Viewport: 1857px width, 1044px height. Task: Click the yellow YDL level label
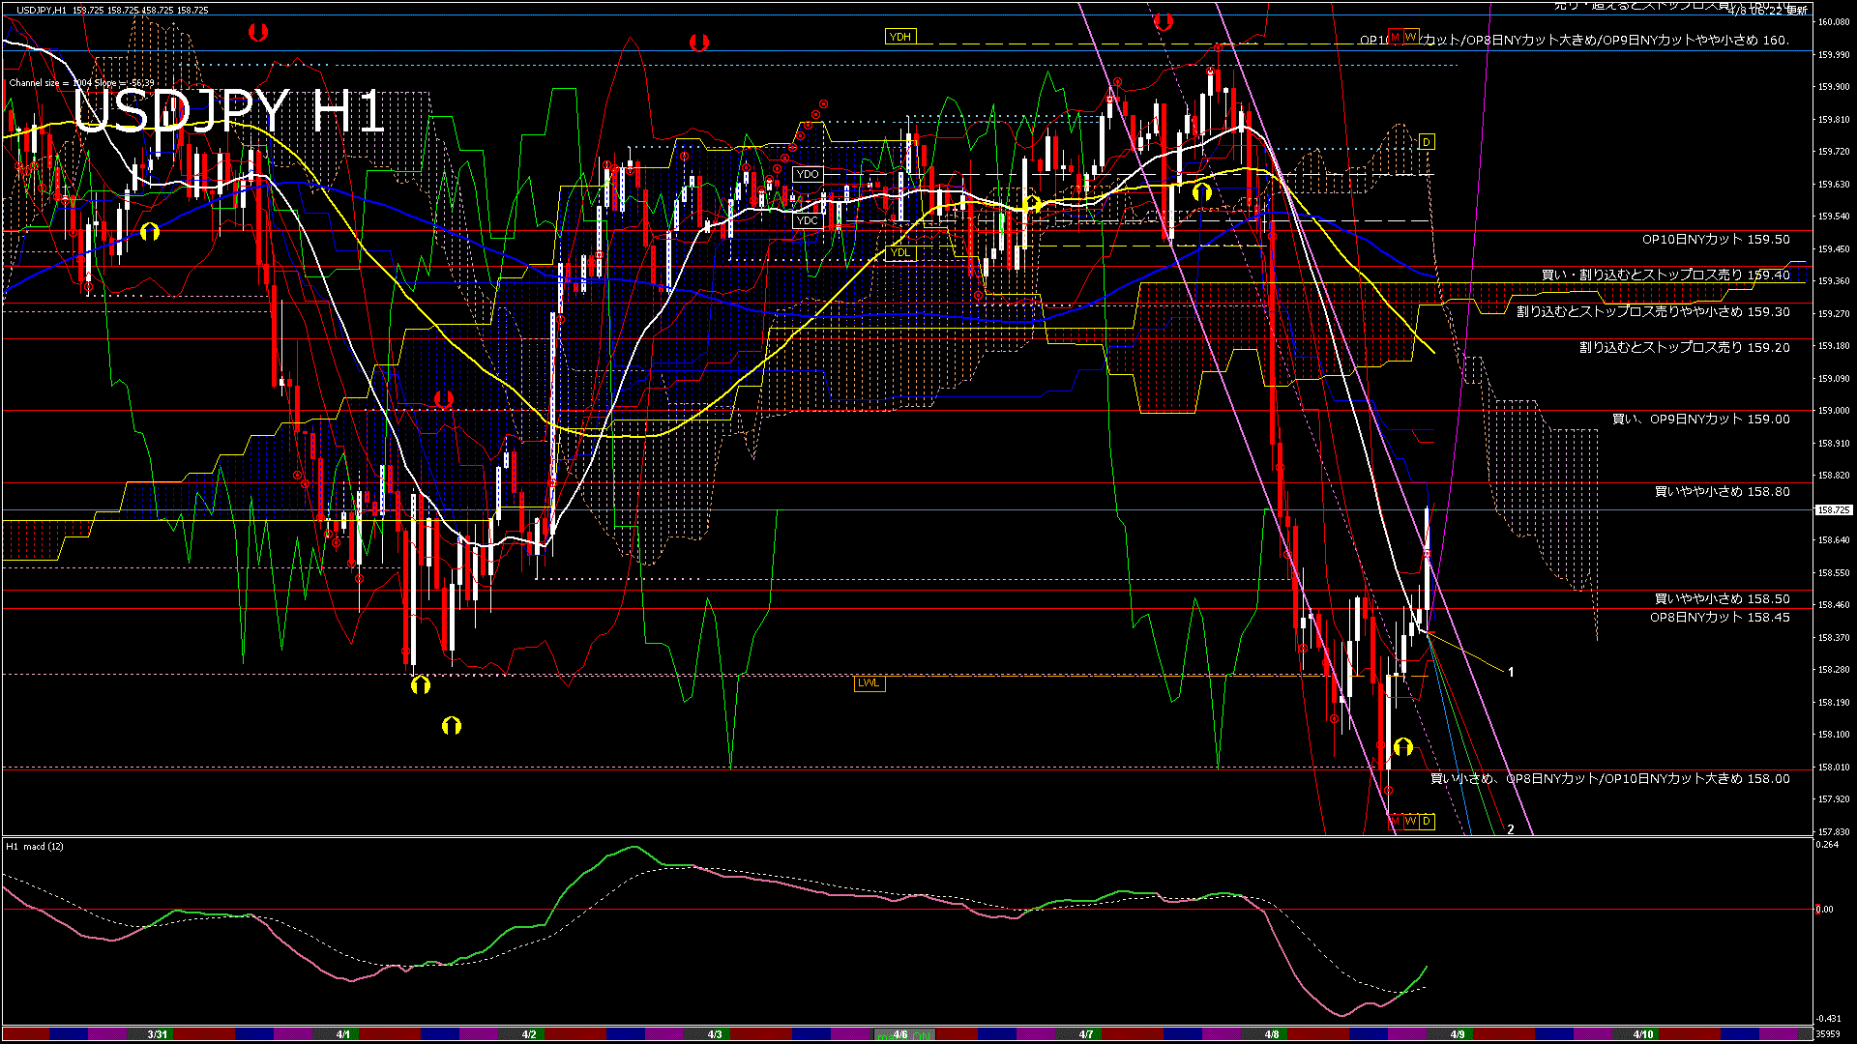pyautogui.click(x=899, y=253)
